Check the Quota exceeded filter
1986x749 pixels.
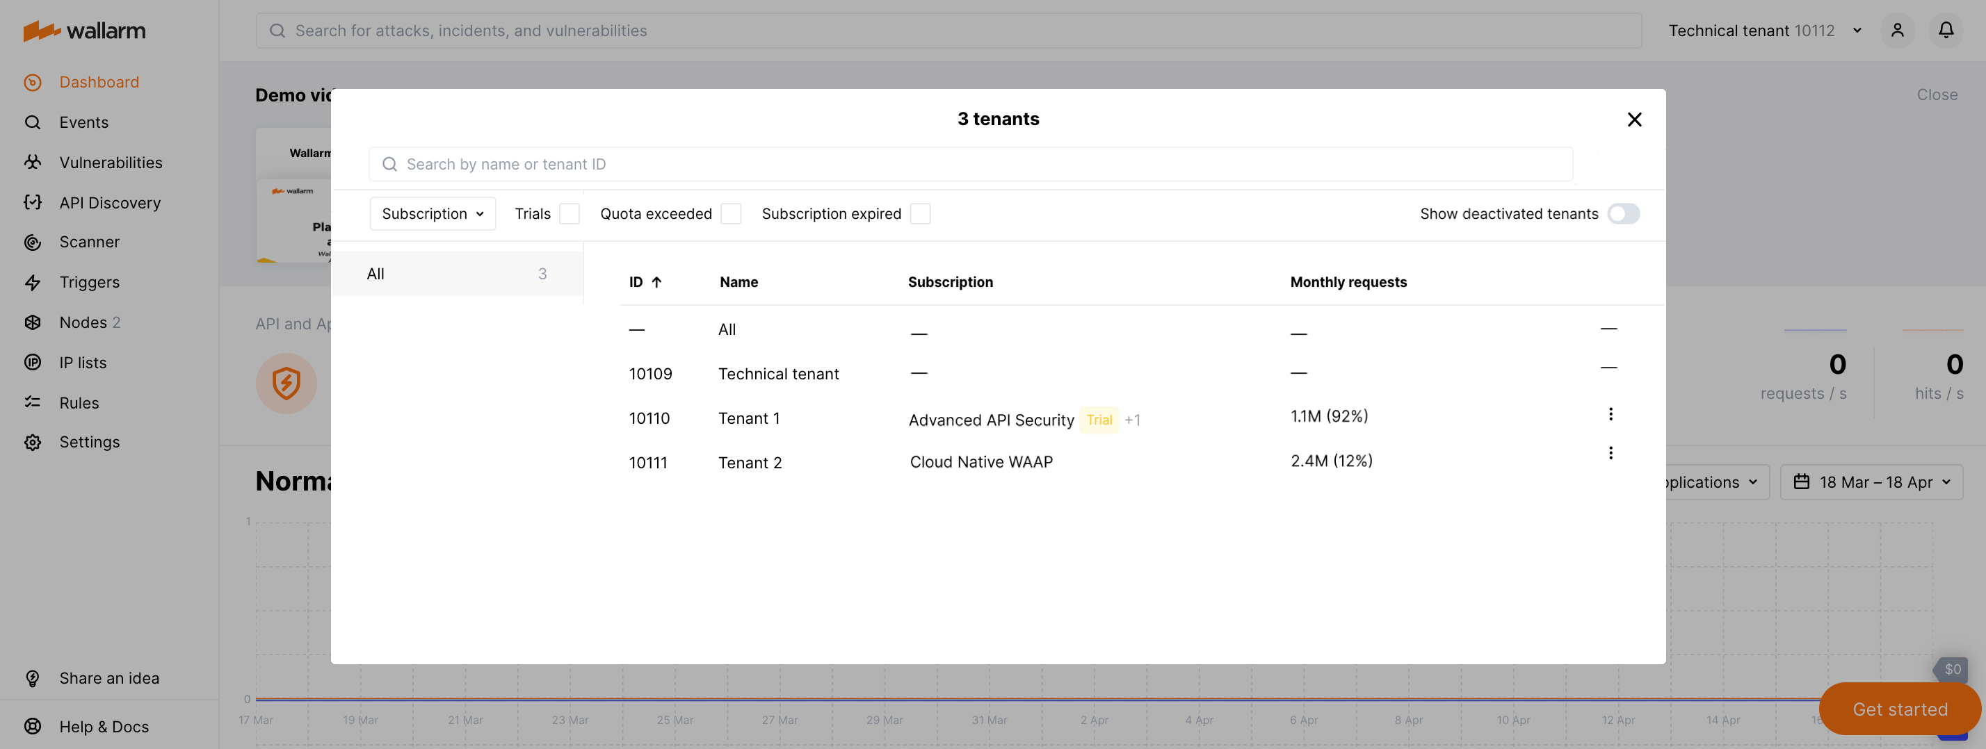click(x=730, y=213)
